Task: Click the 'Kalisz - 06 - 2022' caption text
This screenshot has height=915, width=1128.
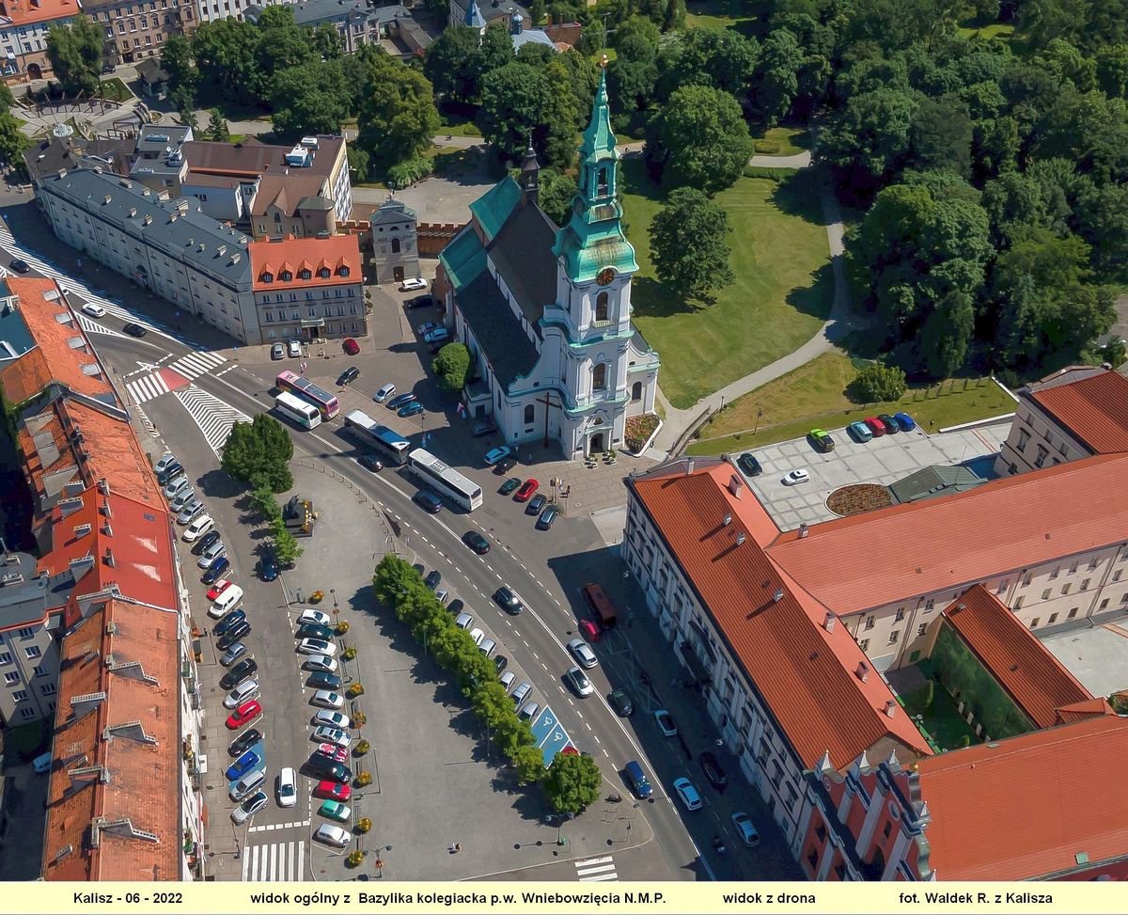Action: click(128, 898)
